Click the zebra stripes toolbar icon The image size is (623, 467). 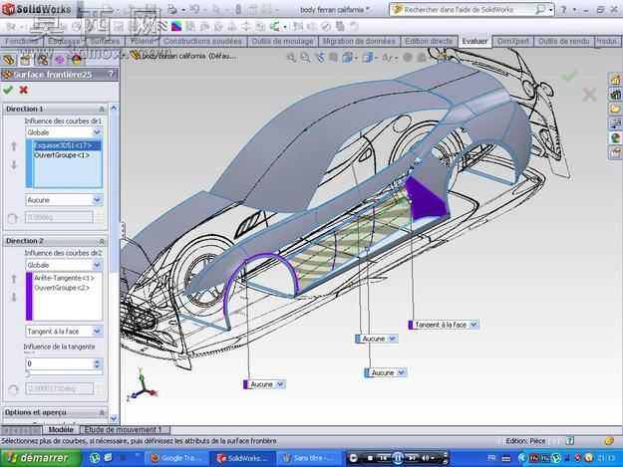click(x=162, y=27)
